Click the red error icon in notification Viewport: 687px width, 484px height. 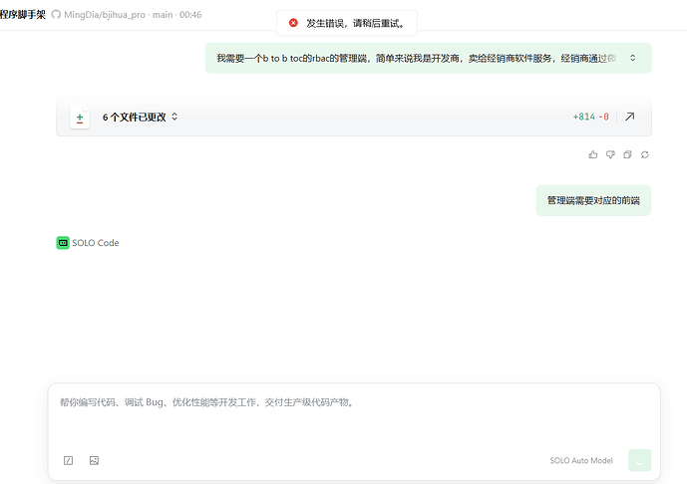click(293, 23)
